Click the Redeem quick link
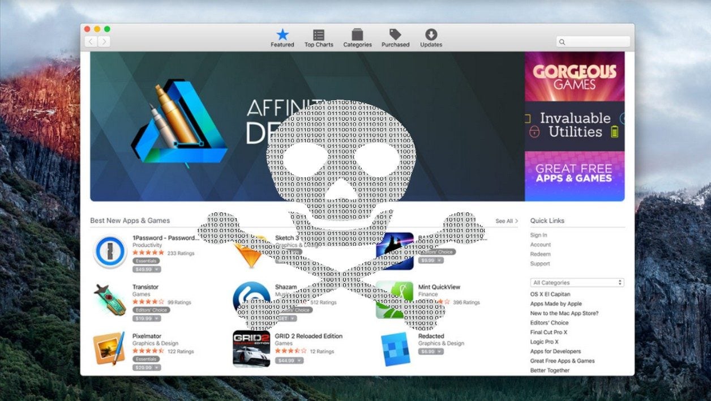Viewport: 711px width, 401px height. point(540,254)
